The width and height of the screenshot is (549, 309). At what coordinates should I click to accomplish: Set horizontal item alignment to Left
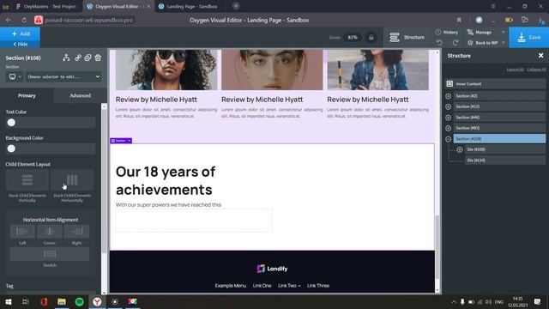click(22, 232)
